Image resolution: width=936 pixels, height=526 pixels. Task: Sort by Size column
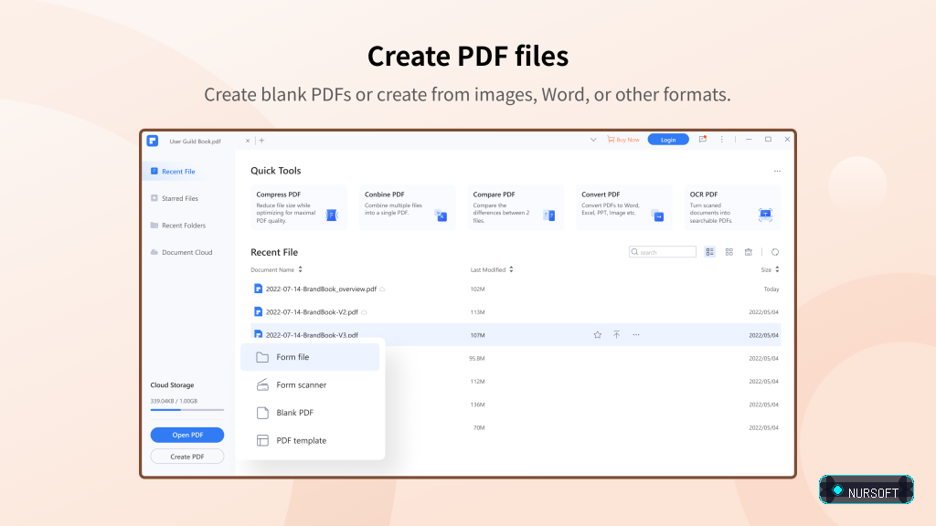(770, 269)
